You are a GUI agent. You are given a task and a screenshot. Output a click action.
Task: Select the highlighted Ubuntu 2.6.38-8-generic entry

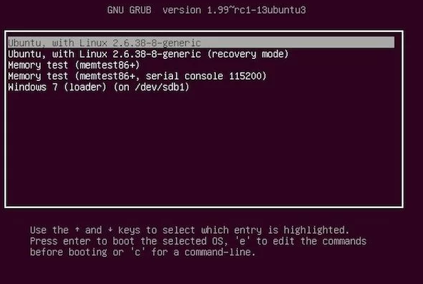coord(201,43)
